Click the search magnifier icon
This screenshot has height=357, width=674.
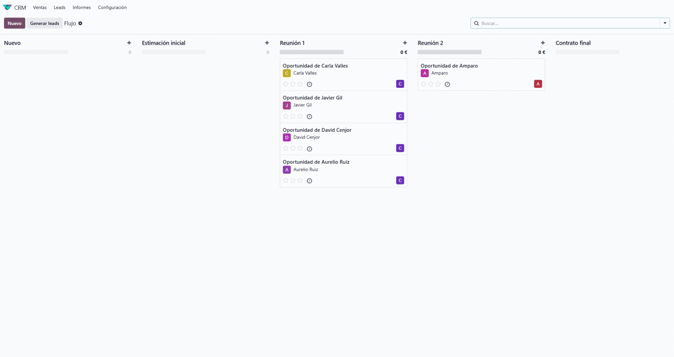pyautogui.click(x=477, y=23)
